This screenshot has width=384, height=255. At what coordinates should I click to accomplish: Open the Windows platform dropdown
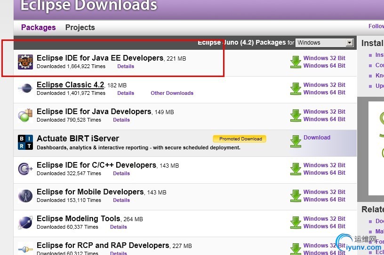tap(325, 43)
